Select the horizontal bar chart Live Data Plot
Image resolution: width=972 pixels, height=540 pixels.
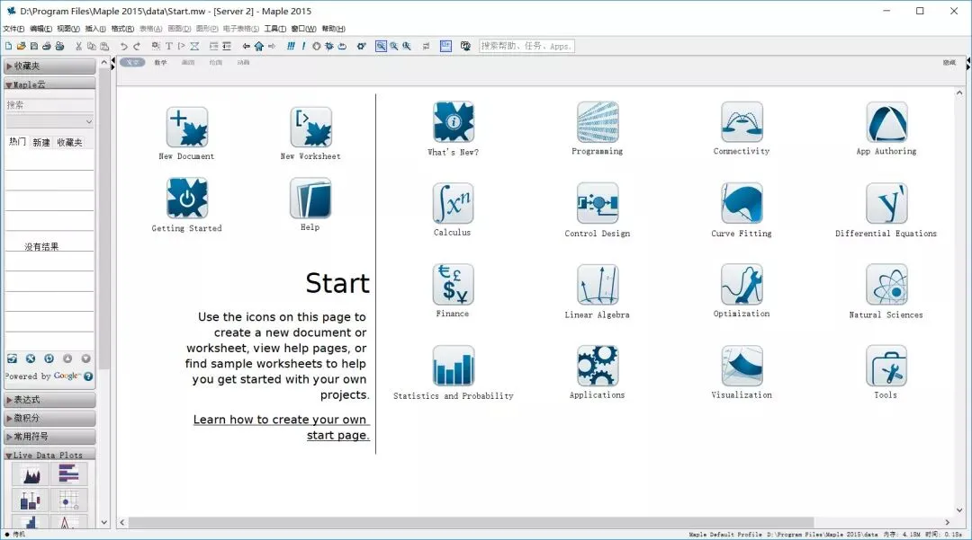[68, 474]
